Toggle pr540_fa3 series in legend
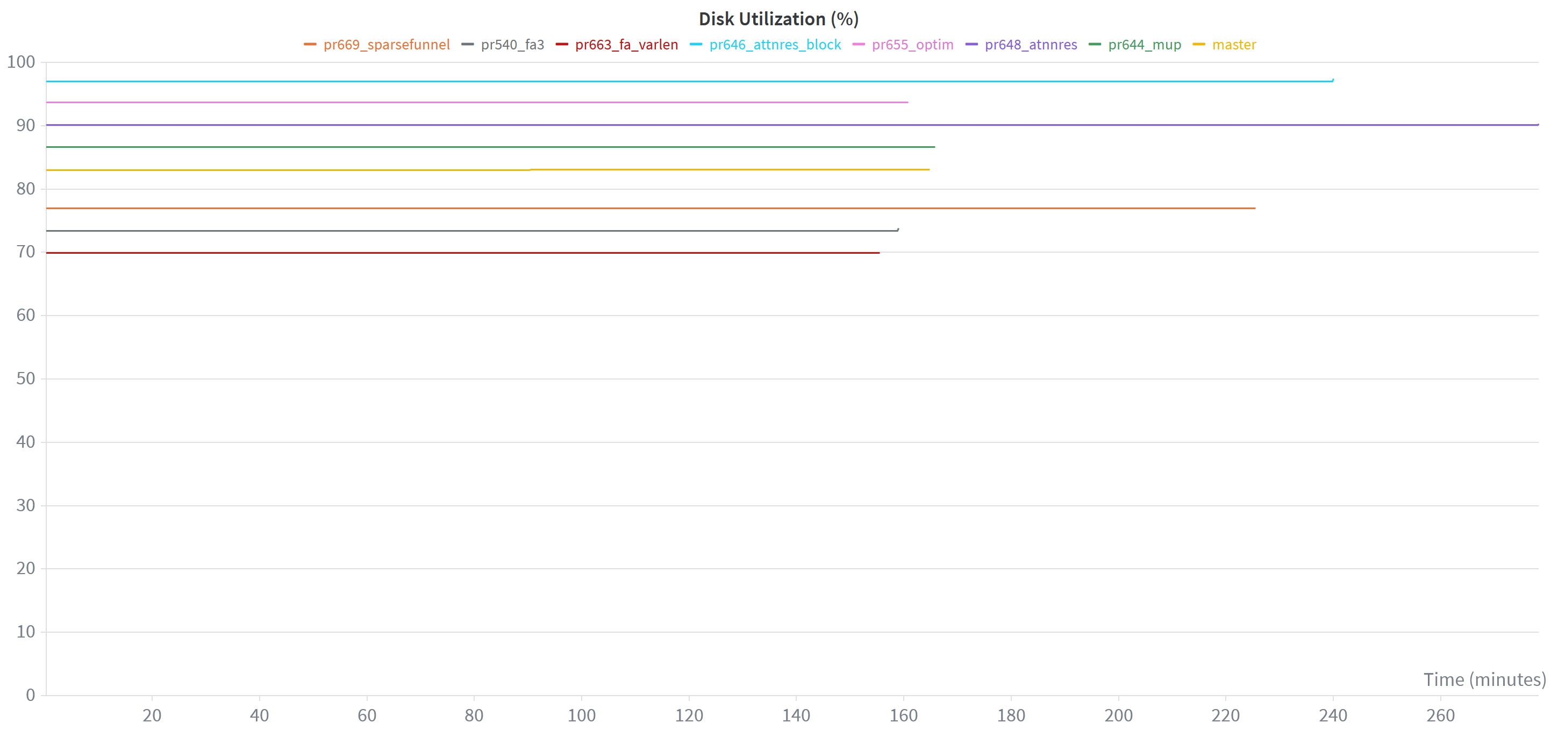This screenshot has height=730, width=1558. click(512, 45)
